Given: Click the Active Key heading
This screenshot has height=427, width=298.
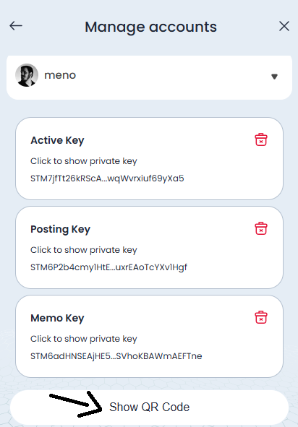Looking at the screenshot, I should [x=57, y=140].
